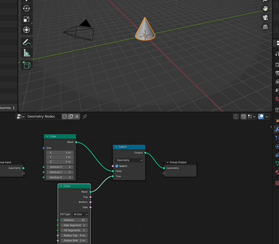Select the Rotate tool in viewport toolbar
Screen dimensions: 279x244
tap(26, 9)
